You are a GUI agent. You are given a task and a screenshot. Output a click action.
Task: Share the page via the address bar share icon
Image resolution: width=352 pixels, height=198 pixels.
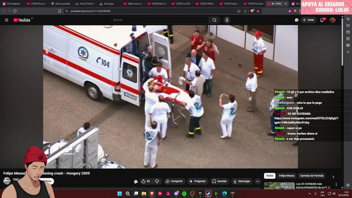(245, 11)
